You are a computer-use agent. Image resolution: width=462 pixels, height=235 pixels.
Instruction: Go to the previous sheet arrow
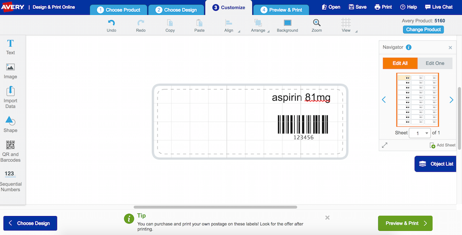click(x=384, y=100)
